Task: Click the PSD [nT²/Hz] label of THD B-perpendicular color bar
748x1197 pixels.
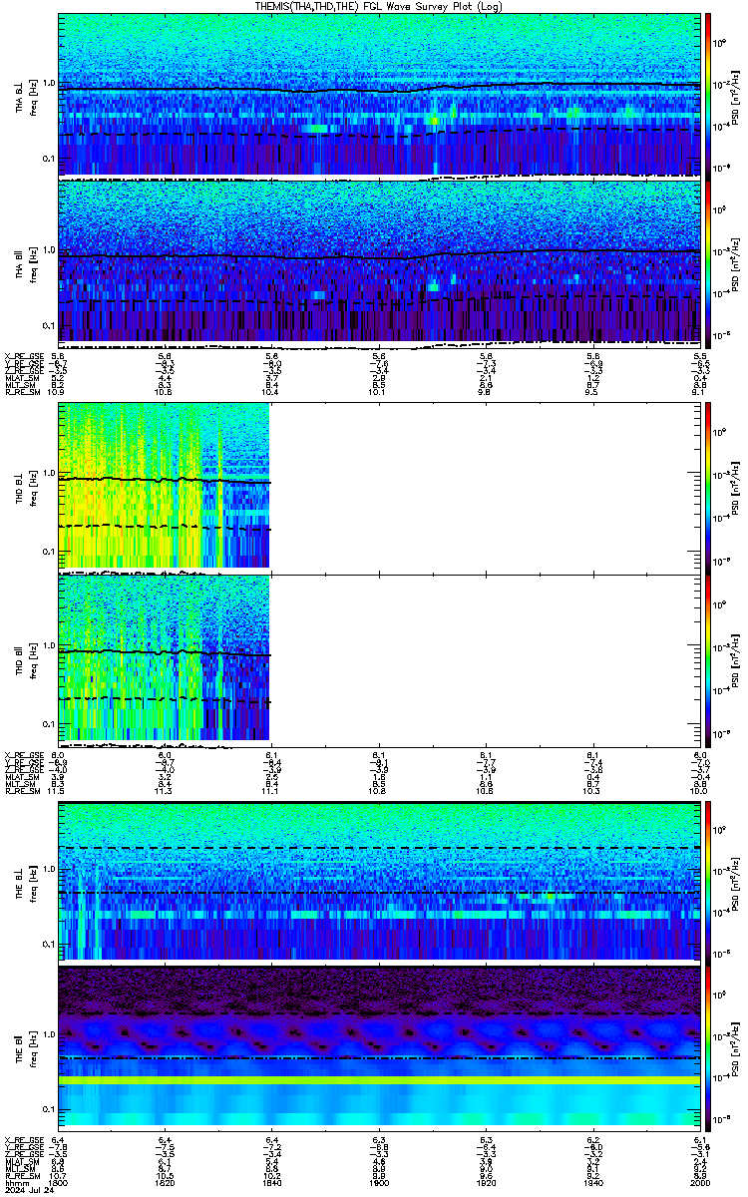Action: tap(737, 487)
